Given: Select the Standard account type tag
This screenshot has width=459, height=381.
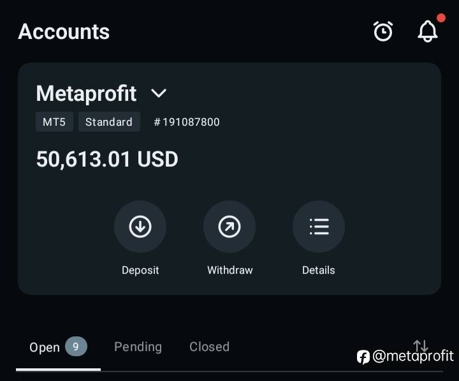Looking at the screenshot, I should pos(109,122).
